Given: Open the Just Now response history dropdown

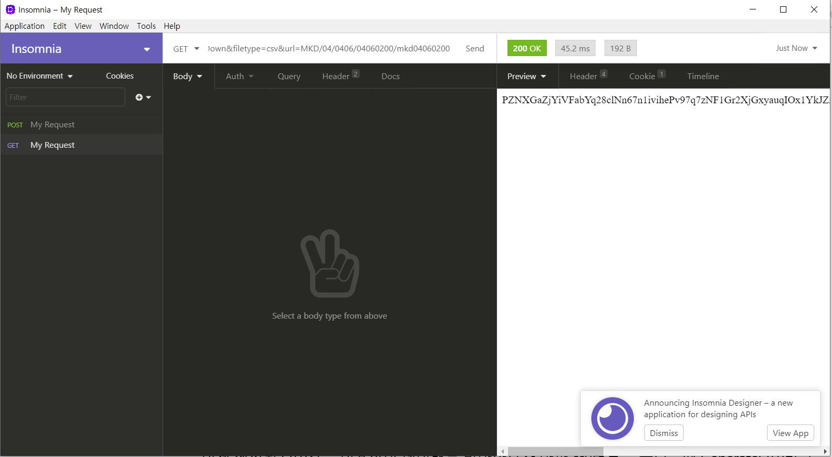Looking at the screenshot, I should coord(796,48).
